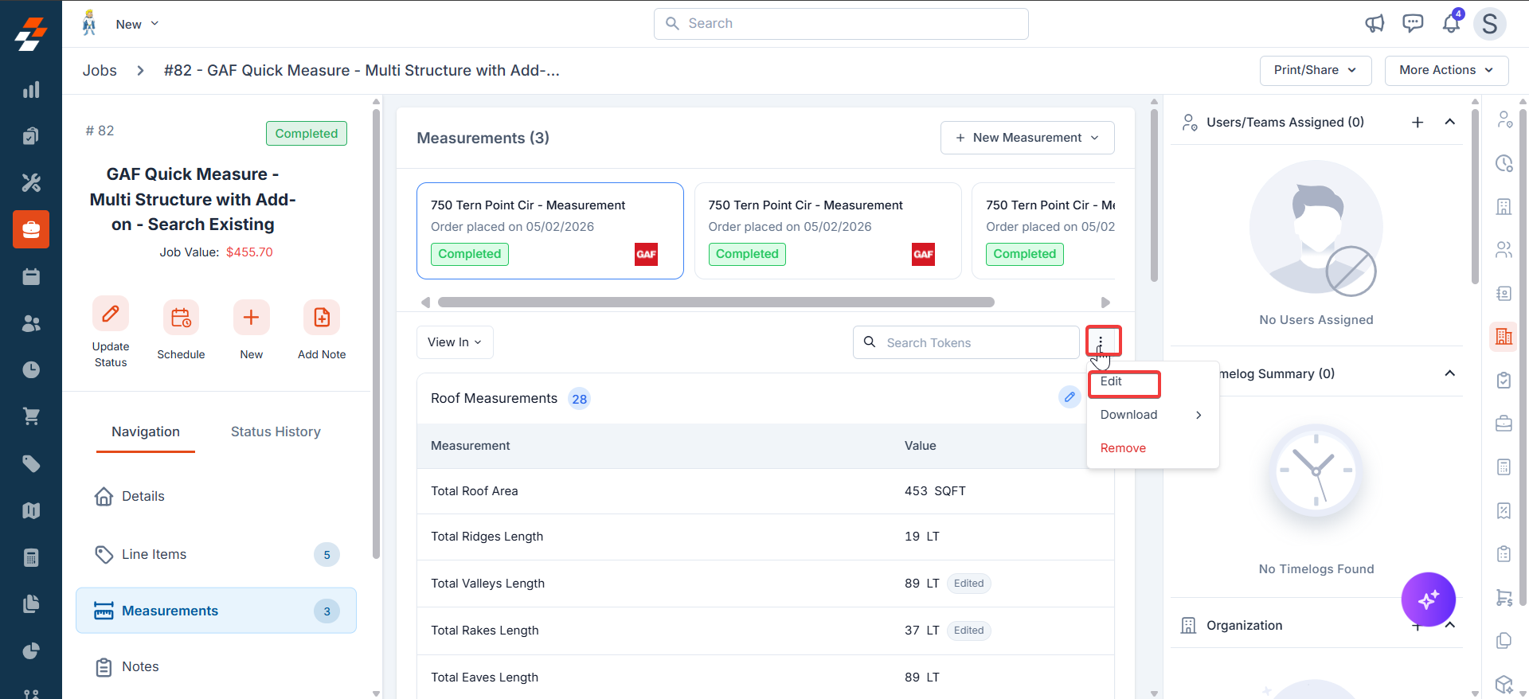Click the horizontal scrollbar under measurement cards
Viewport: 1529px width, 699px height.
[715, 303]
